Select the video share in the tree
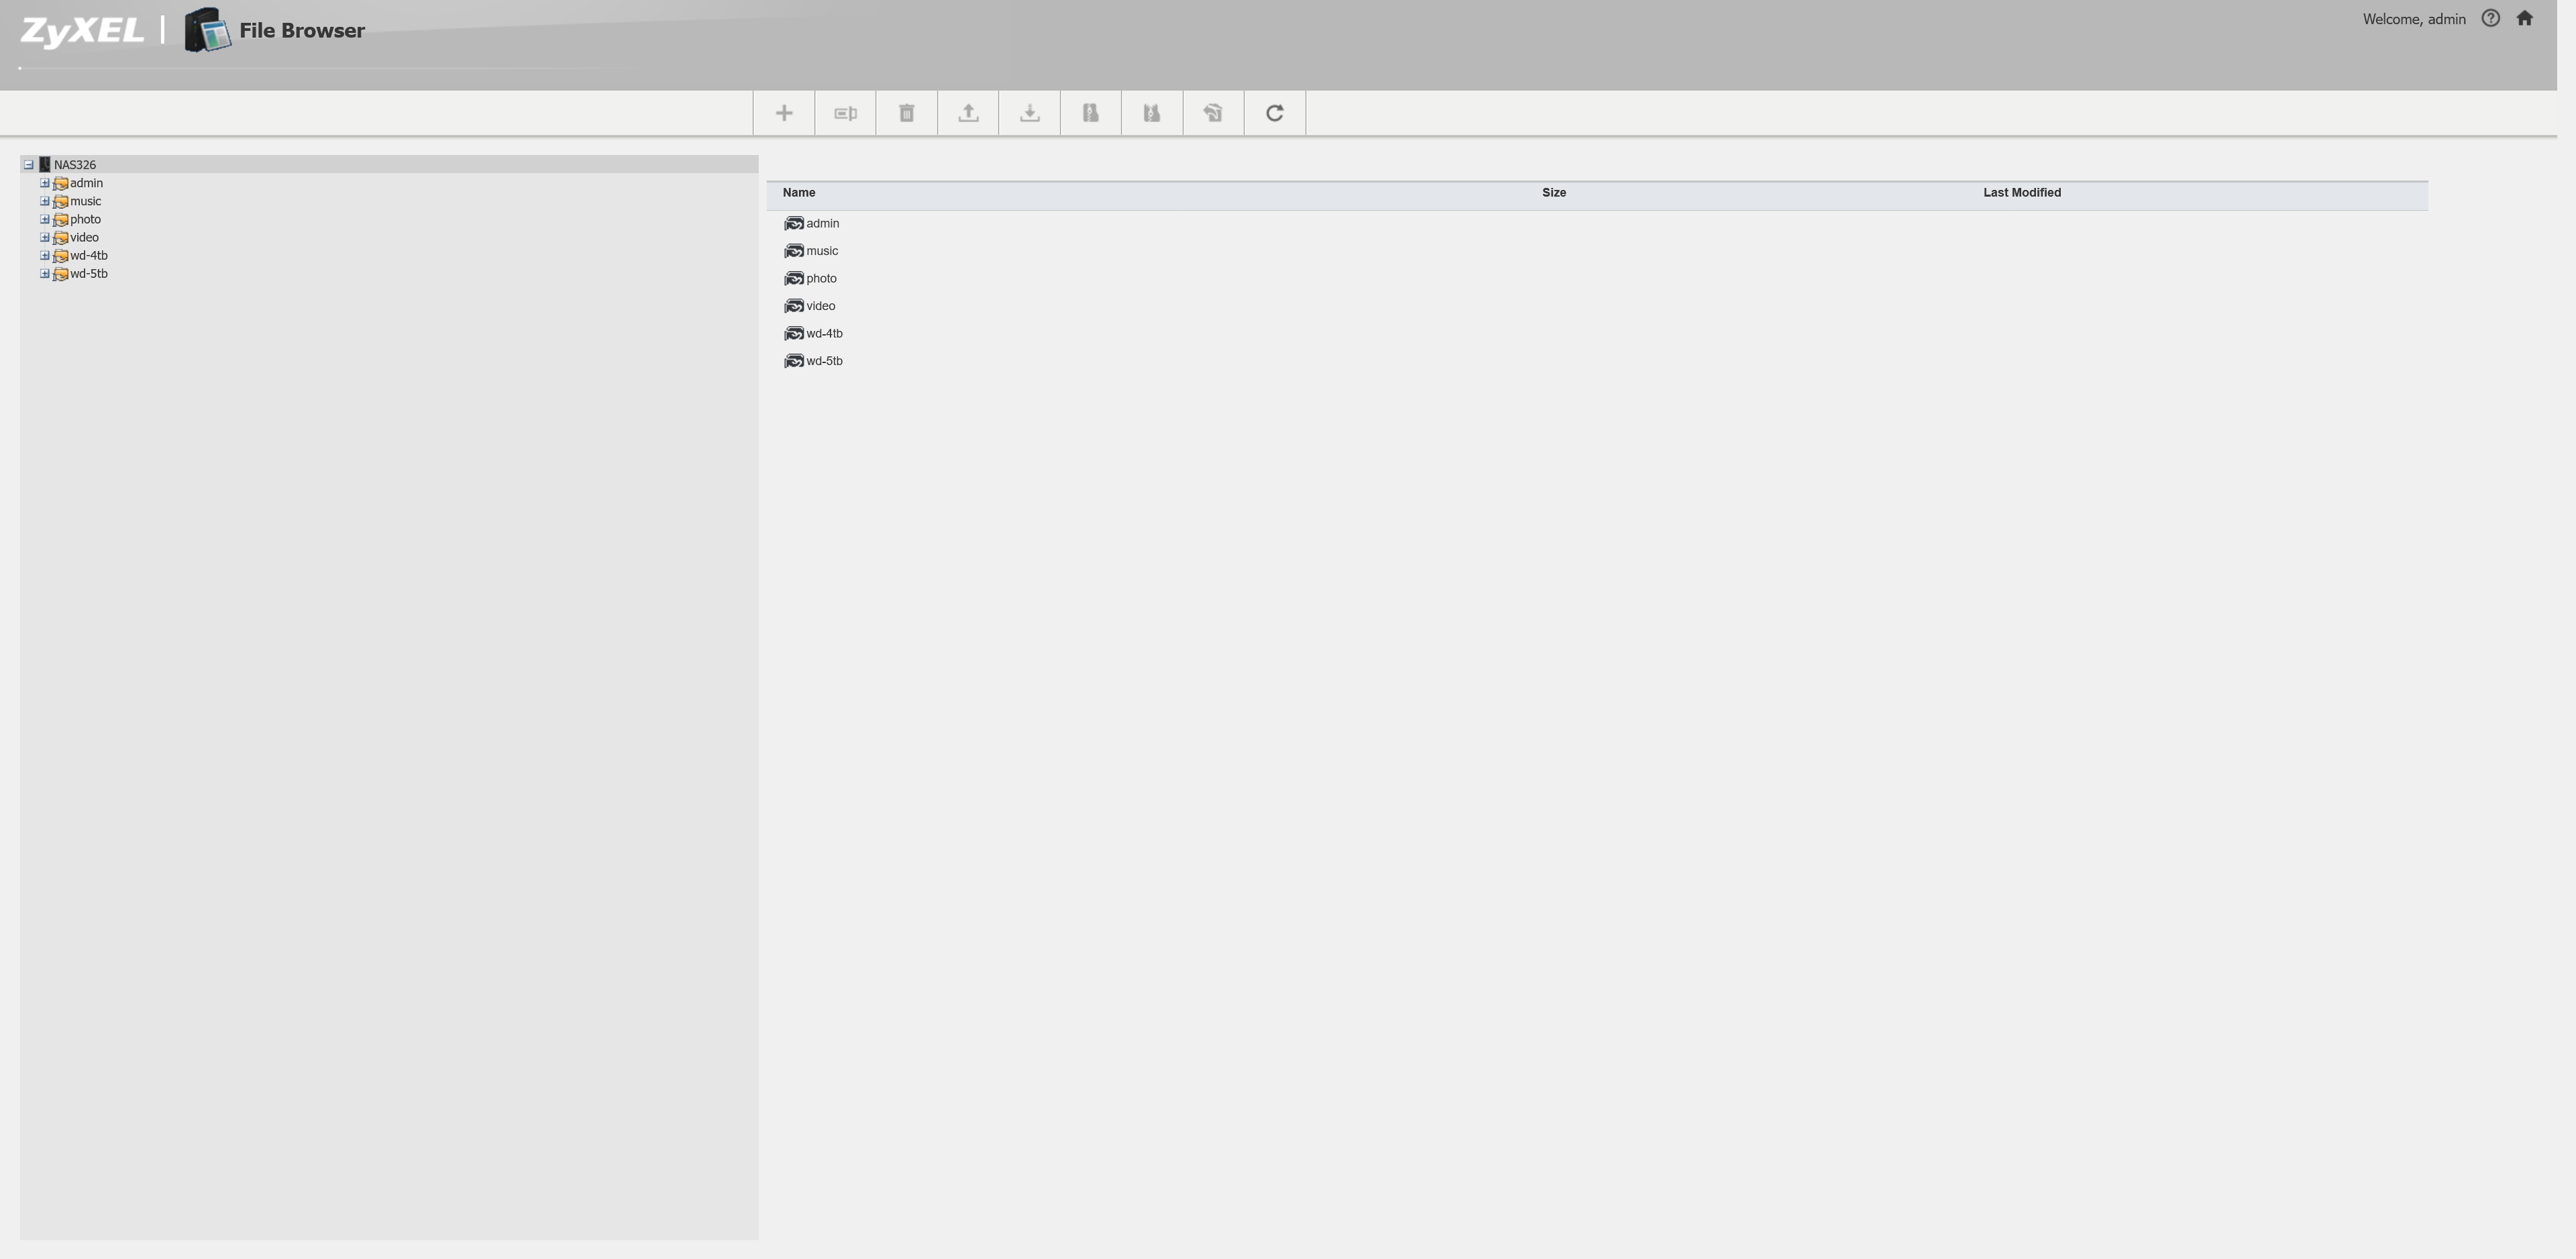Viewport: 2576px width, 1259px height. [84, 237]
